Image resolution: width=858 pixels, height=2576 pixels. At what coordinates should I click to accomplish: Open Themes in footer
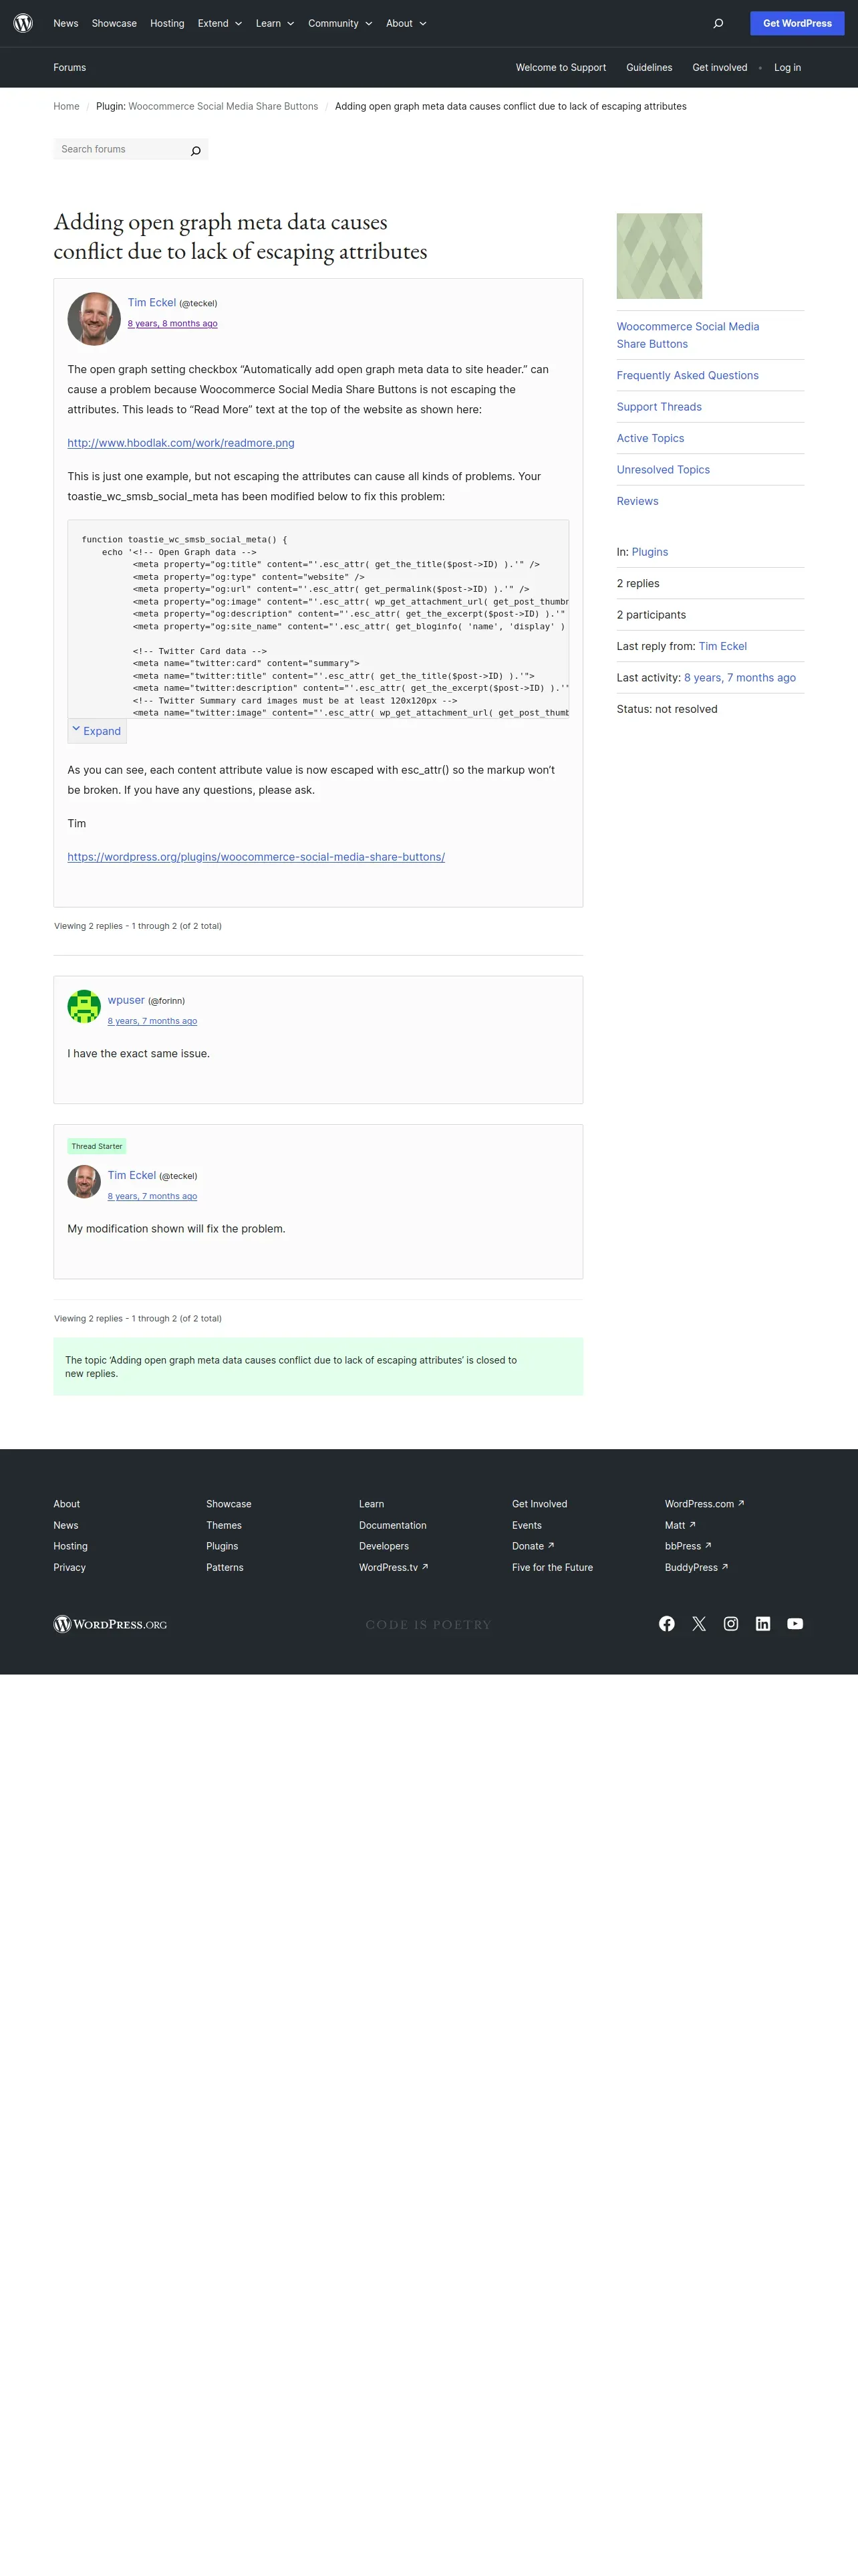pos(224,1525)
